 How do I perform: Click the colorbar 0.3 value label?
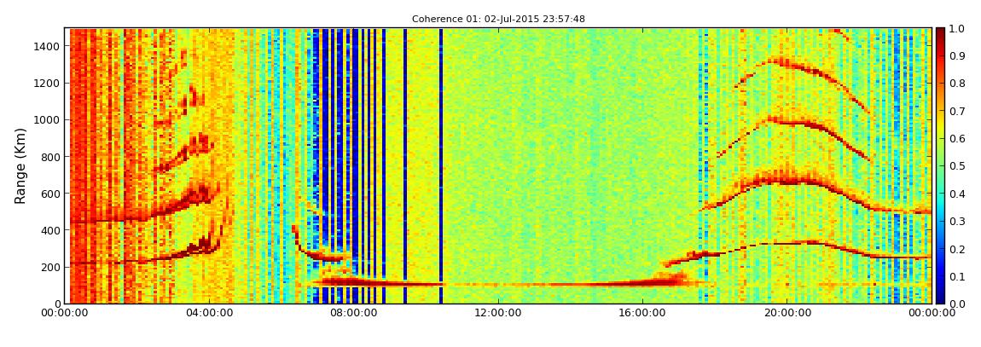[956, 221]
